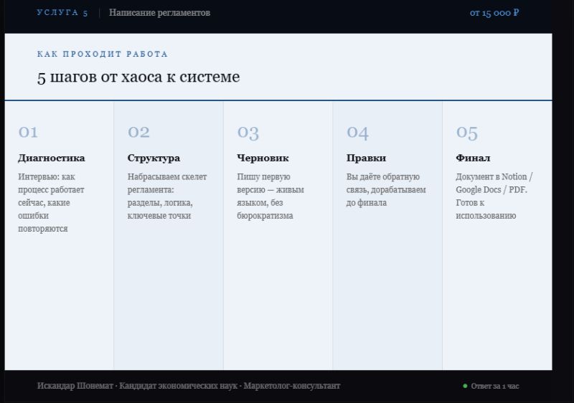Image resolution: width=574 pixels, height=403 pixels.
Task: Click step number 04
Action: pyautogui.click(x=357, y=132)
